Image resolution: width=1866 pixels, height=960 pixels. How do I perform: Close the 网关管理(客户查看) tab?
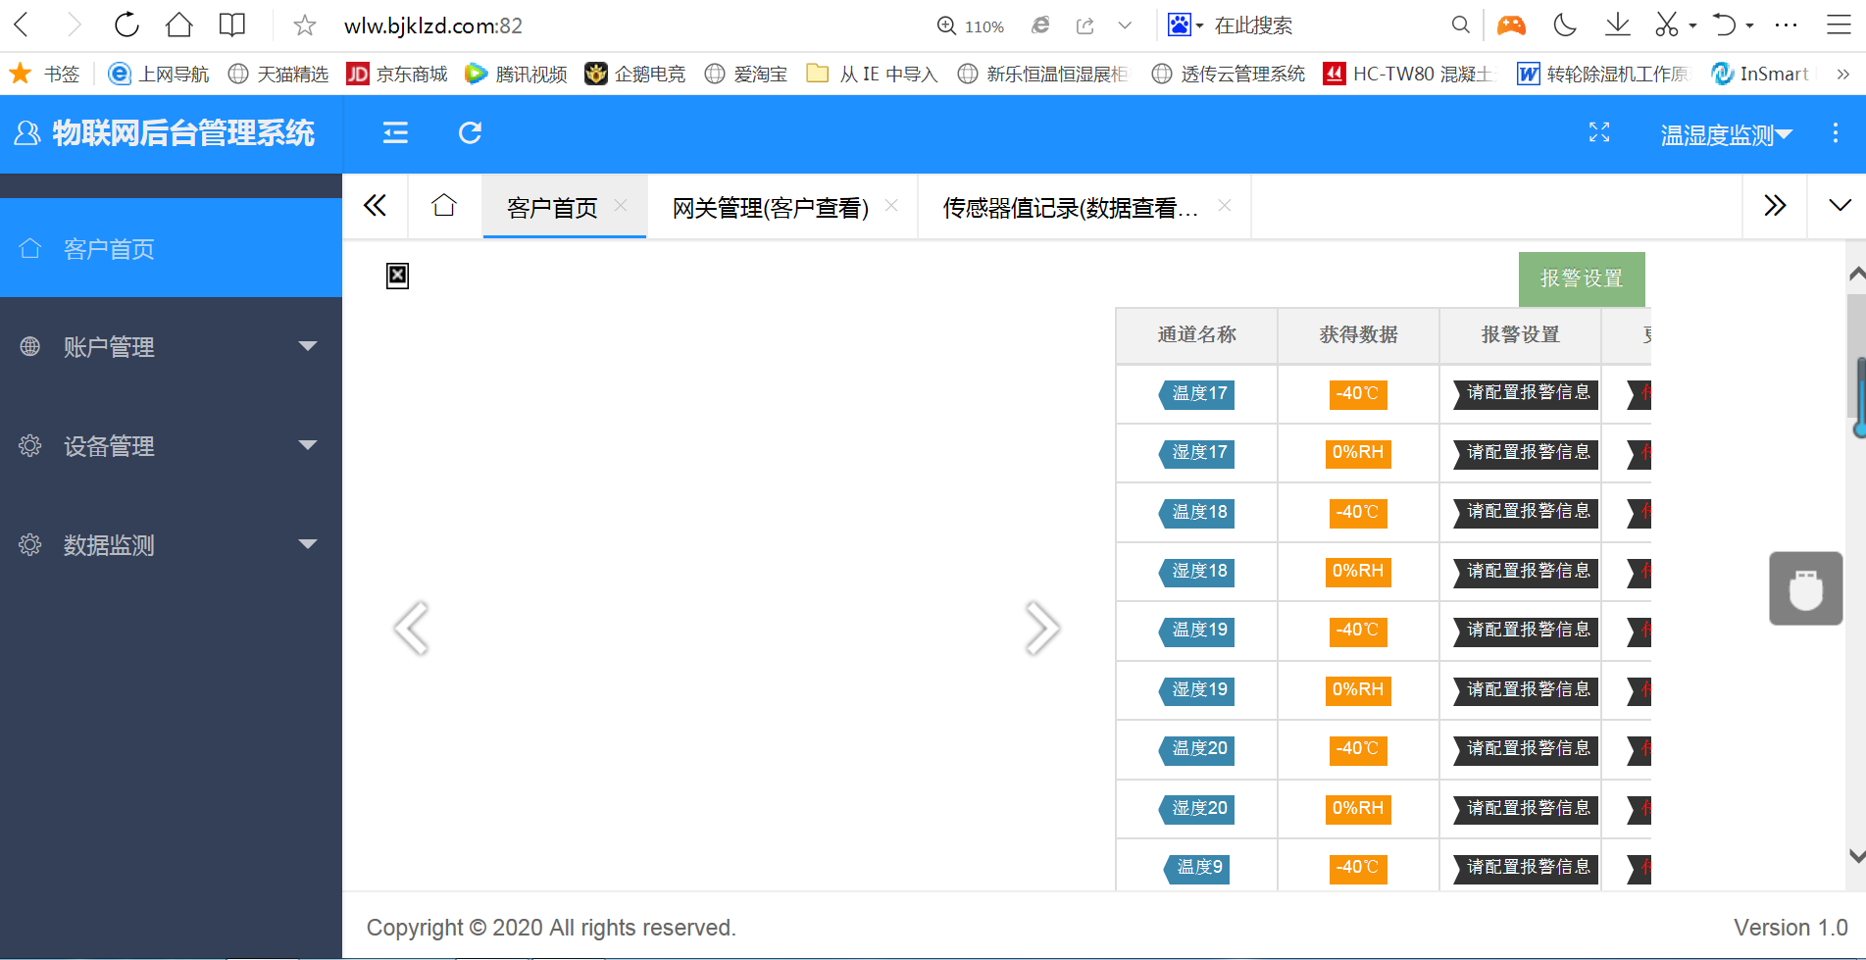pyautogui.click(x=891, y=205)
